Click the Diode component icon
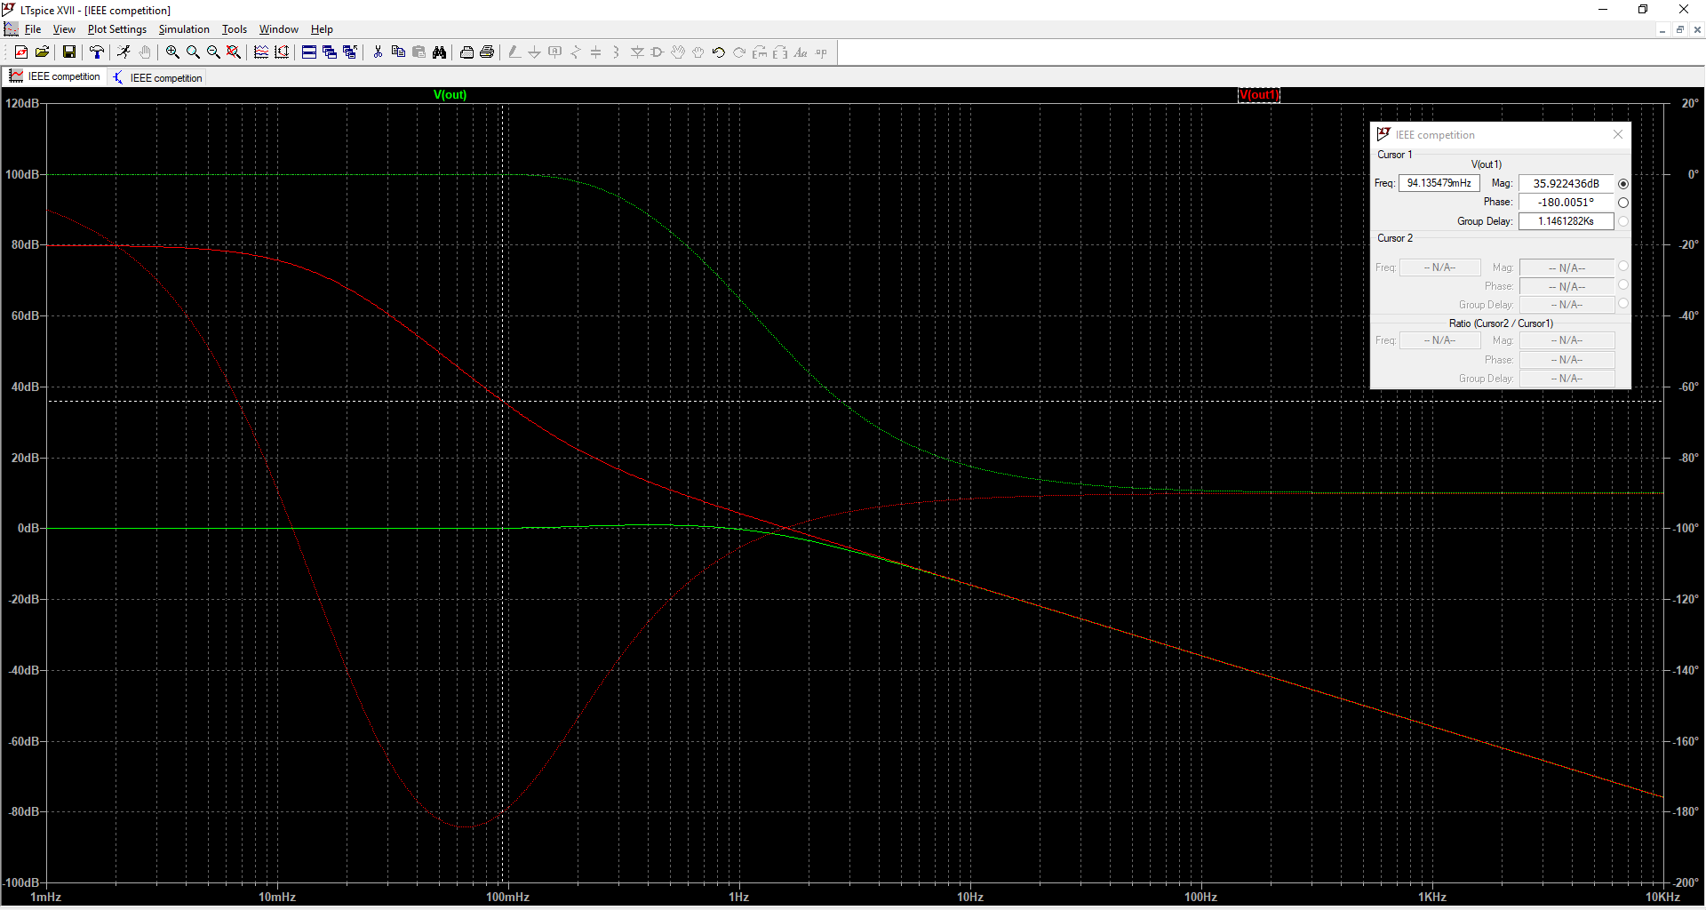 [x=637, y=52]
